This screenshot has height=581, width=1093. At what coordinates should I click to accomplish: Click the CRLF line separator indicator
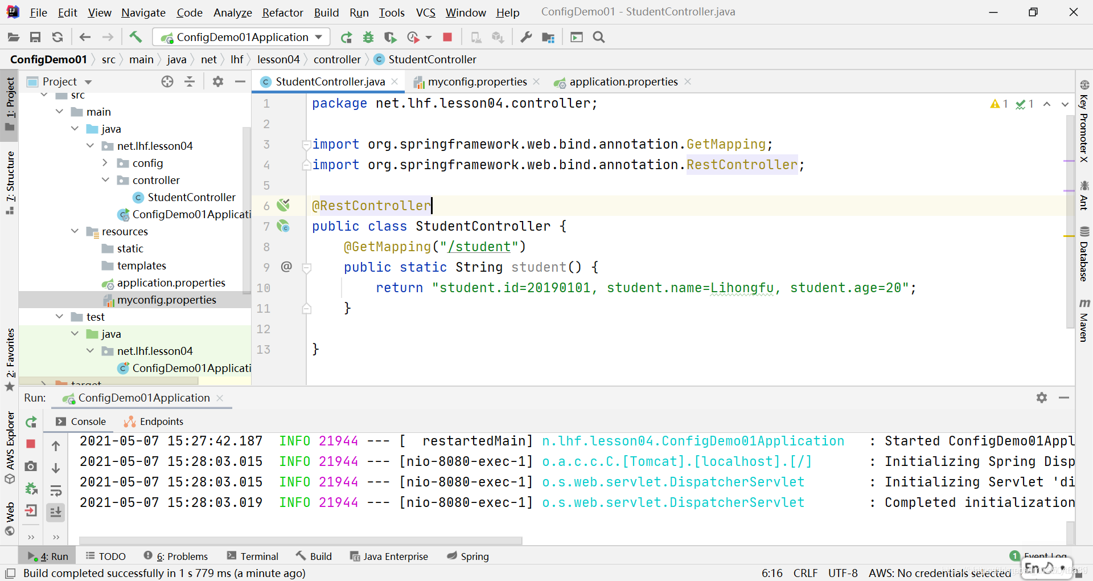click(806, 573)
